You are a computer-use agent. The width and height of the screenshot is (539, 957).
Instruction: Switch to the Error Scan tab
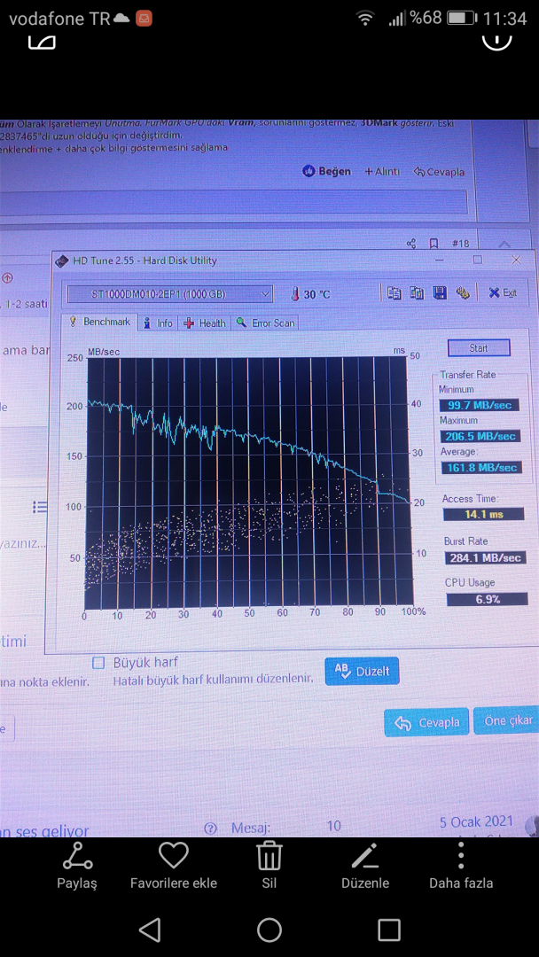pyautogui.click(x=265, y=323)
